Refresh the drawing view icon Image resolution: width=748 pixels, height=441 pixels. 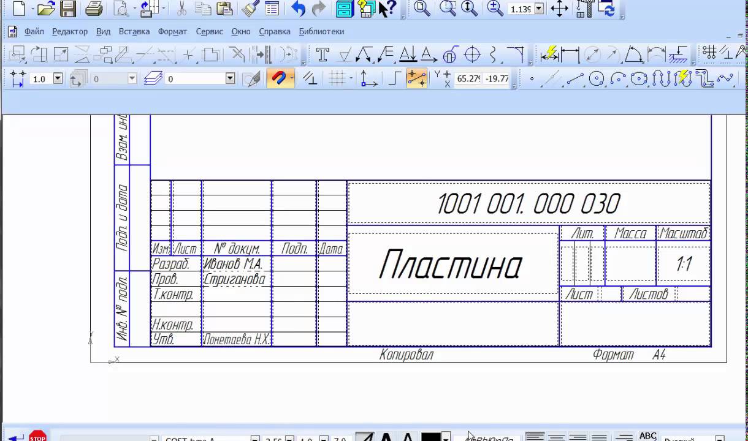[x=607, y=9]
